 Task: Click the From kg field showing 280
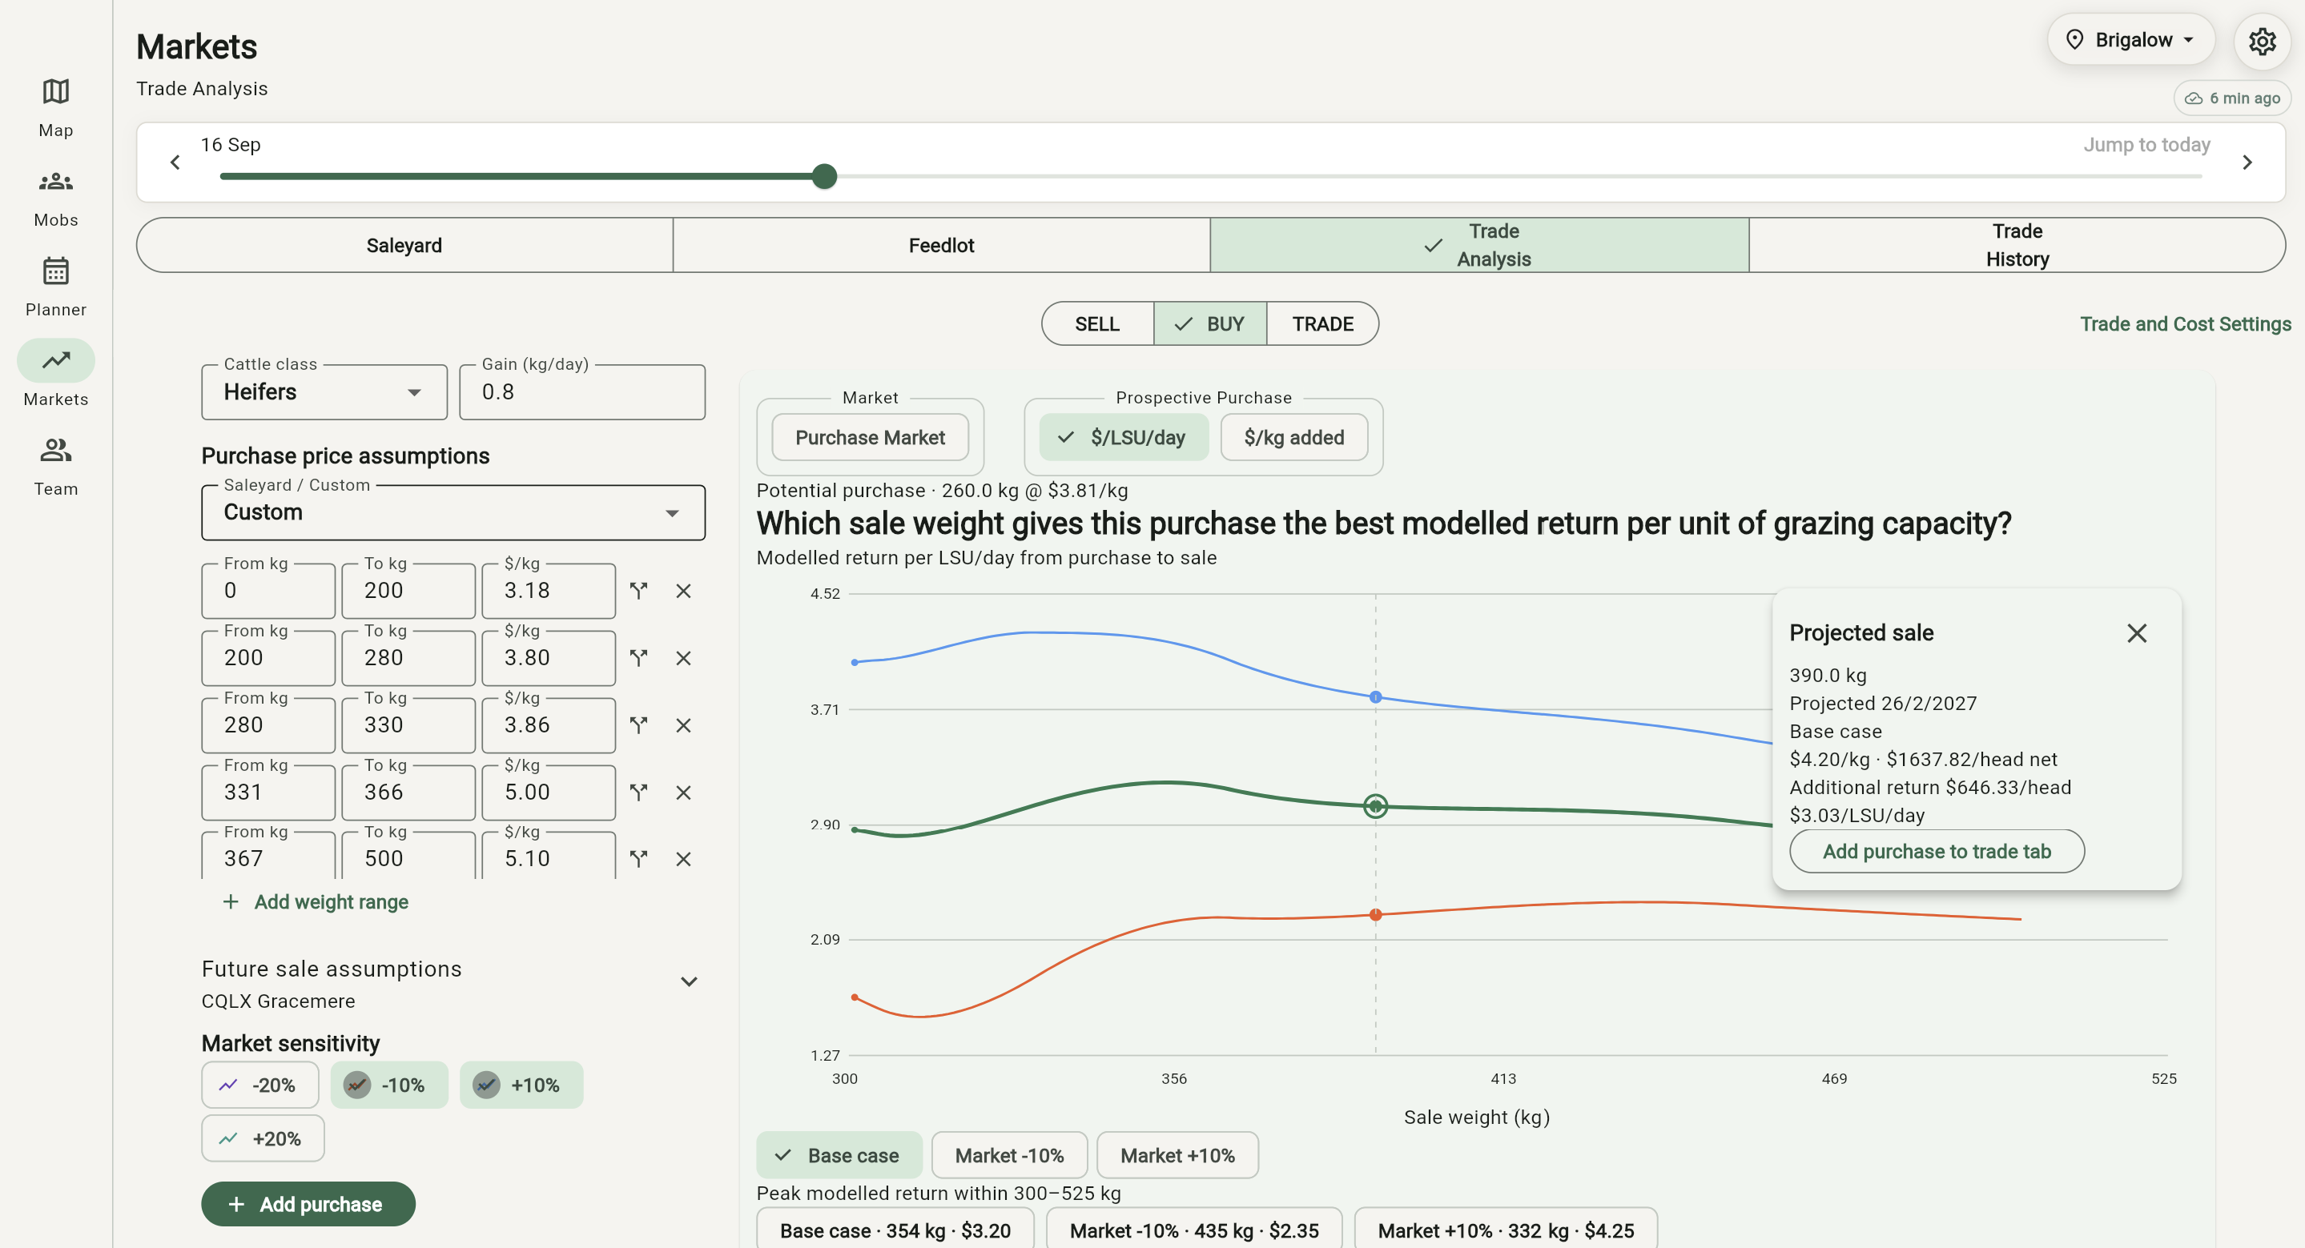(x=268, y=724)
